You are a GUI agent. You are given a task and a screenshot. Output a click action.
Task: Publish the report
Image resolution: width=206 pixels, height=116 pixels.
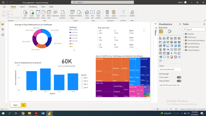tap(132, 13)
